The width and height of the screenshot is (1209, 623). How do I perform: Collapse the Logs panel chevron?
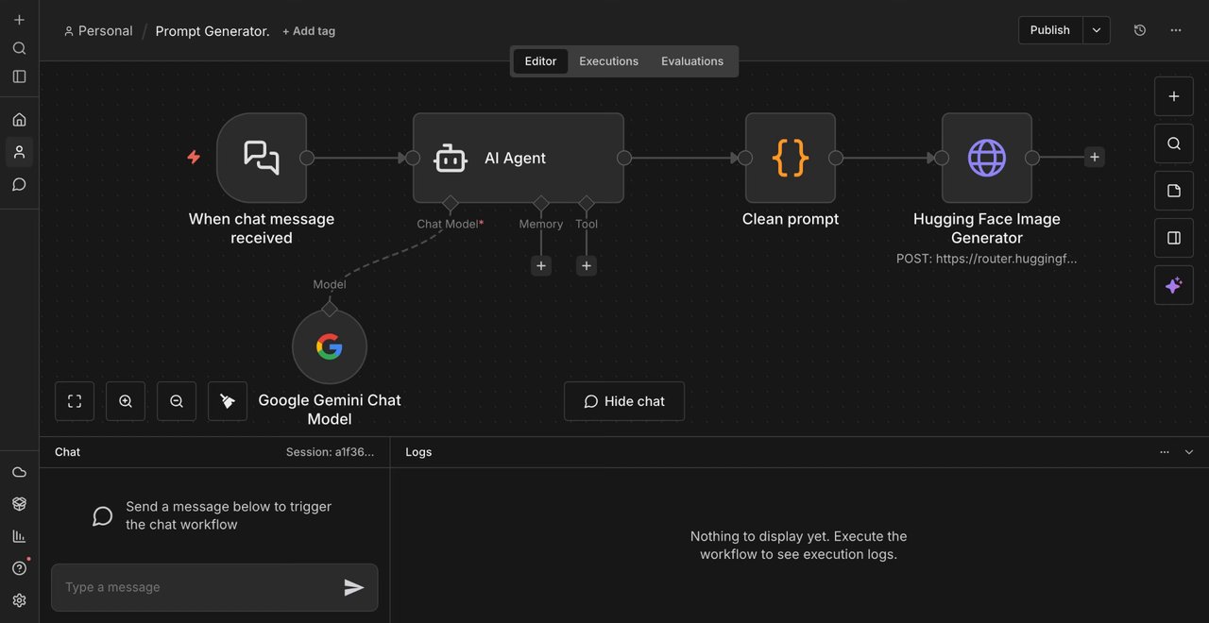1189,452
